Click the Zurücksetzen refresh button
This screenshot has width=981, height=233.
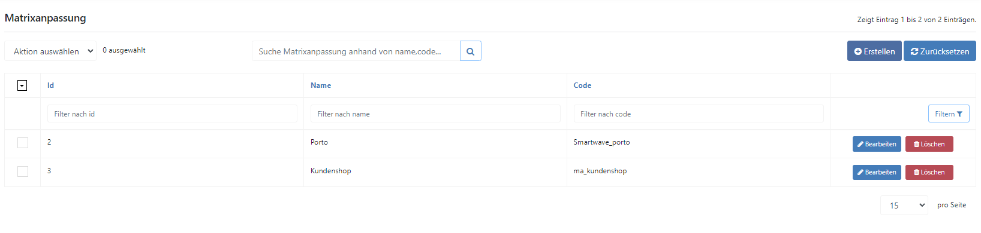940,51
